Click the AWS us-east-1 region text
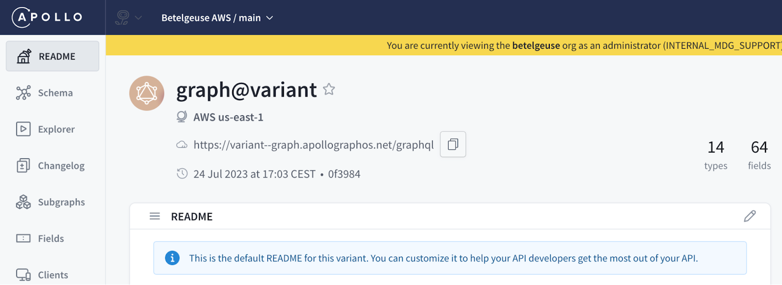The width and height of the screenshot is (782, 285). (228, 117)
